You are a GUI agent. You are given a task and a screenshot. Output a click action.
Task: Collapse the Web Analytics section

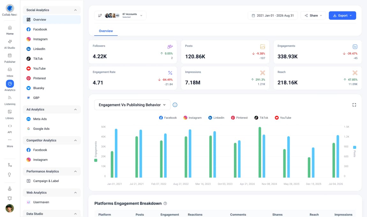click(x=75, y=193)
